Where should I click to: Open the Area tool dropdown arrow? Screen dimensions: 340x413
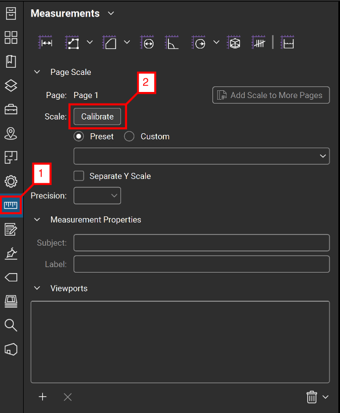pos(127,42)
